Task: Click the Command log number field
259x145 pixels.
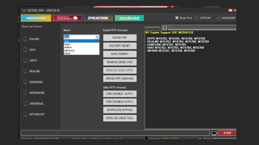Action: (164, 27)
